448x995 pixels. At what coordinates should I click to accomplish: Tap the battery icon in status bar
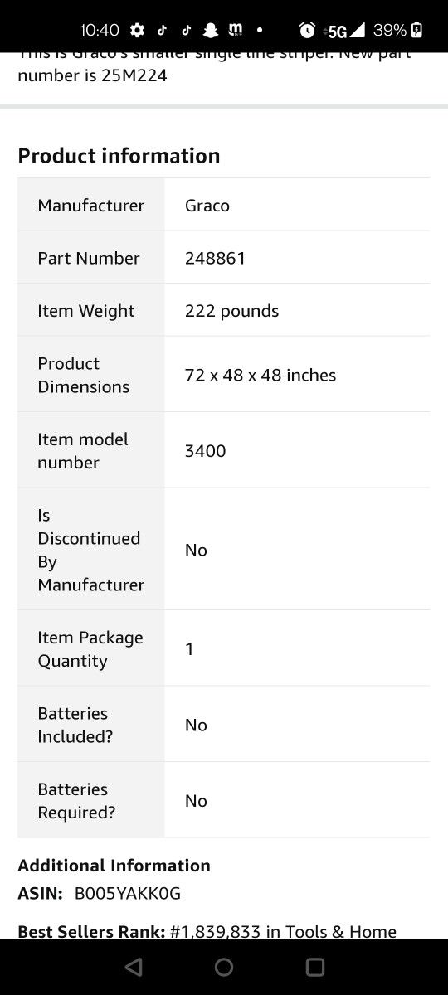[x=416, y=31]
